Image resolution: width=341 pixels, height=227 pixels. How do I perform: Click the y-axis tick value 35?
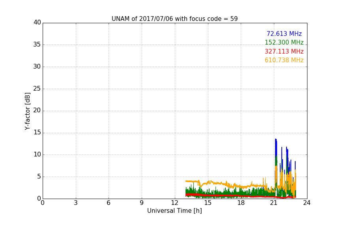click(x=37, y=45)
